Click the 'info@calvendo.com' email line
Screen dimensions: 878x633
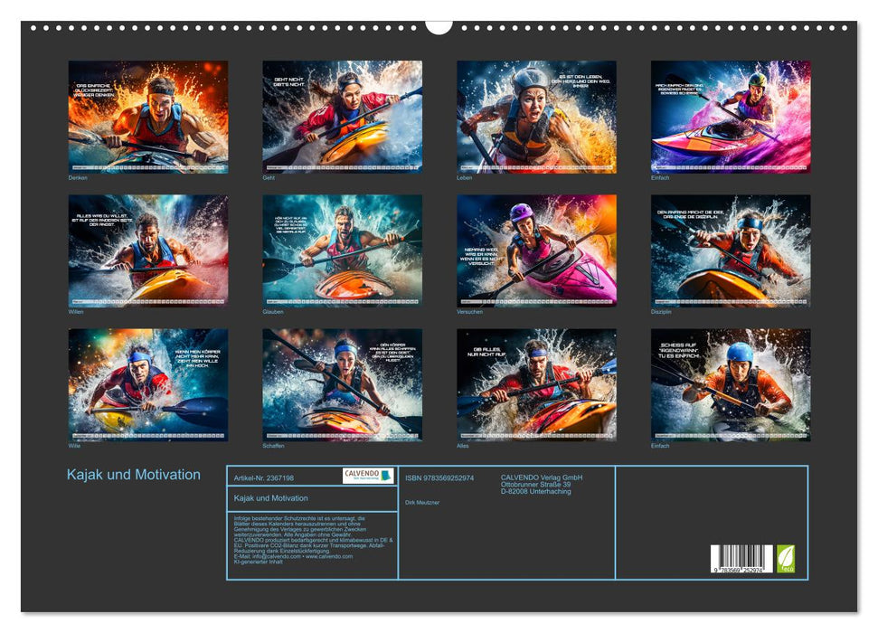pyautogui.click(x=293, y=557)
